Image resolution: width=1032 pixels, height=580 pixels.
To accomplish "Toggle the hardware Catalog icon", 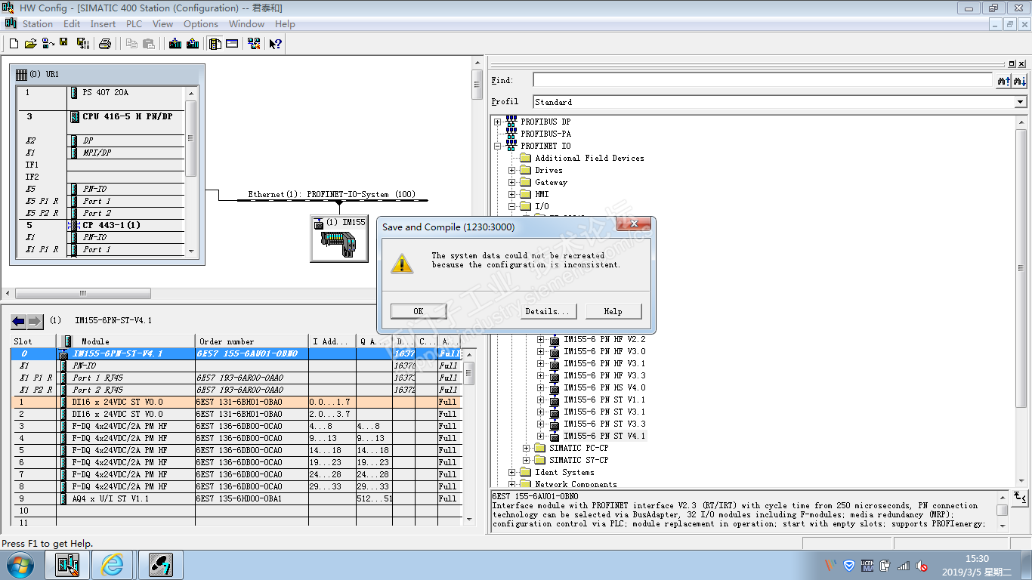I will 215,44.
